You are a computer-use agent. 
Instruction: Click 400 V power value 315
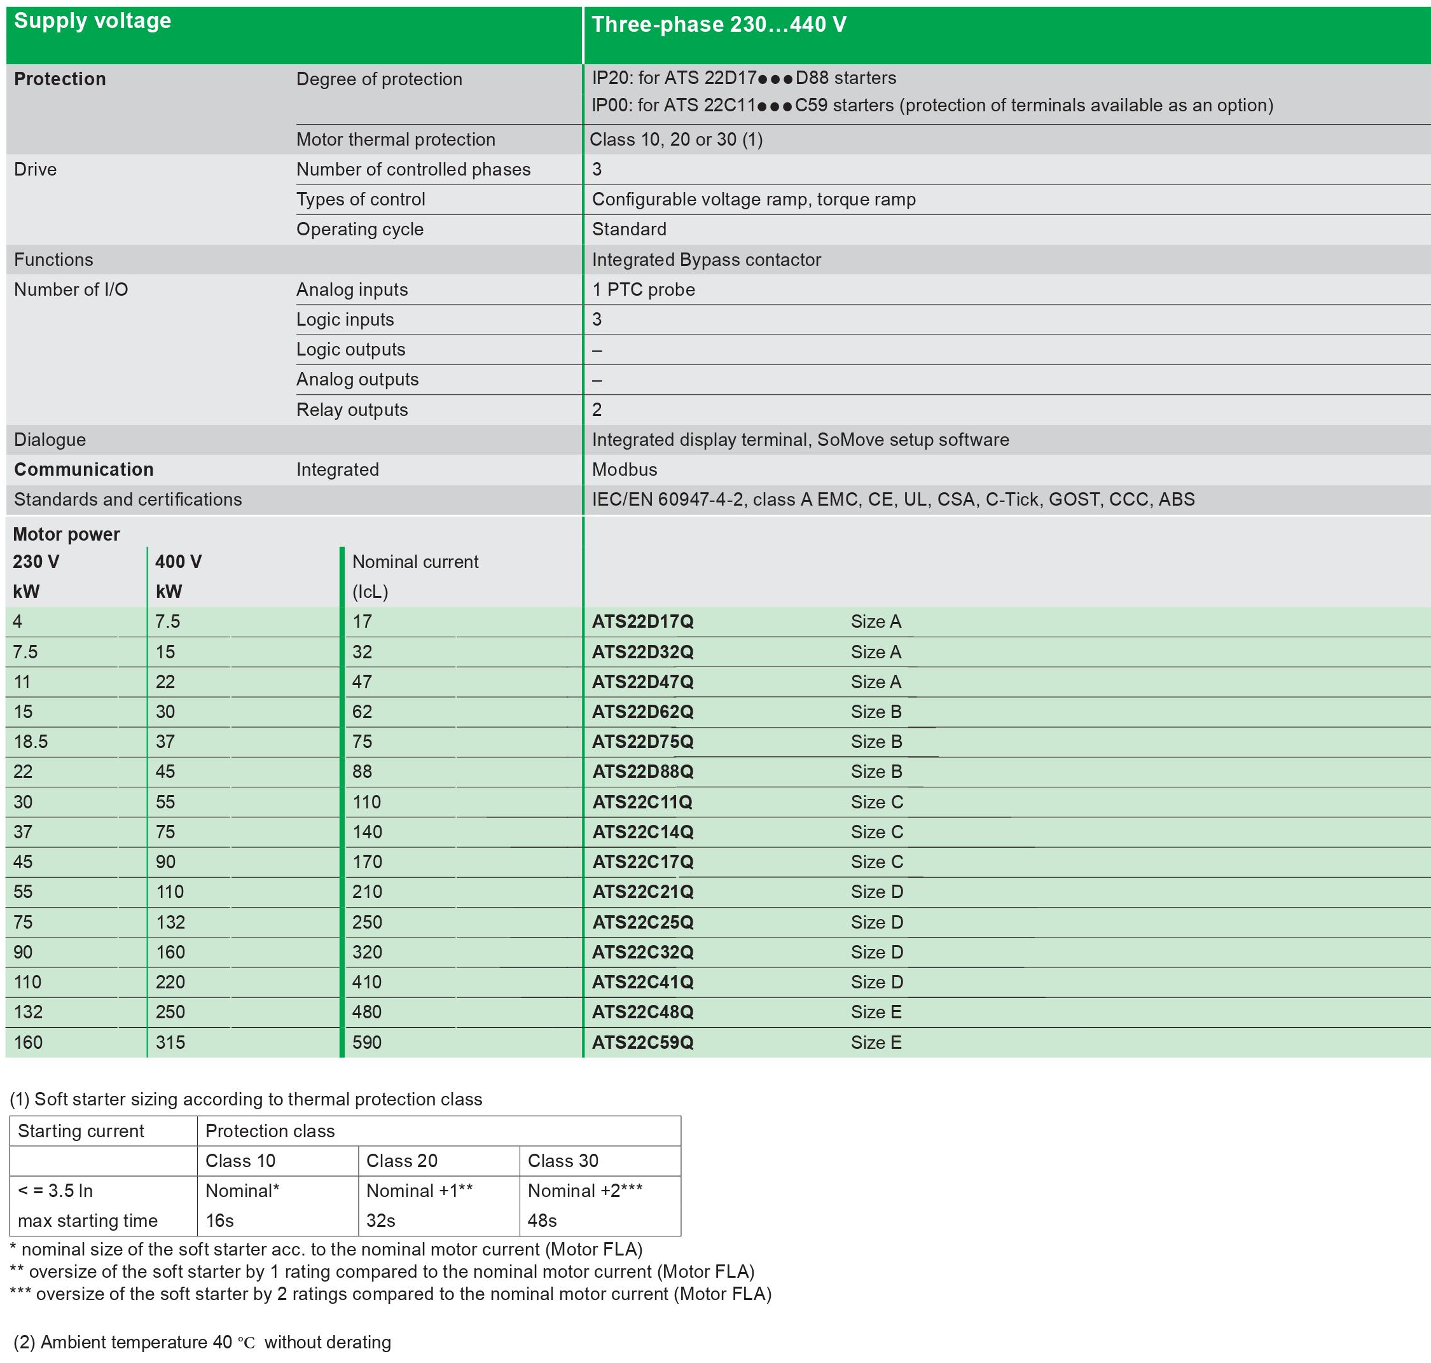click(170, 1042)
